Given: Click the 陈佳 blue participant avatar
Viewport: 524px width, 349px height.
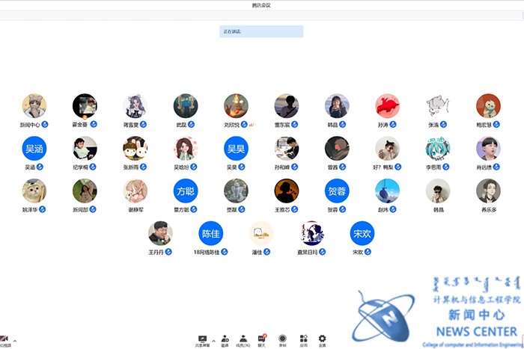Looking at the screenshot, I should click(210, 234).
